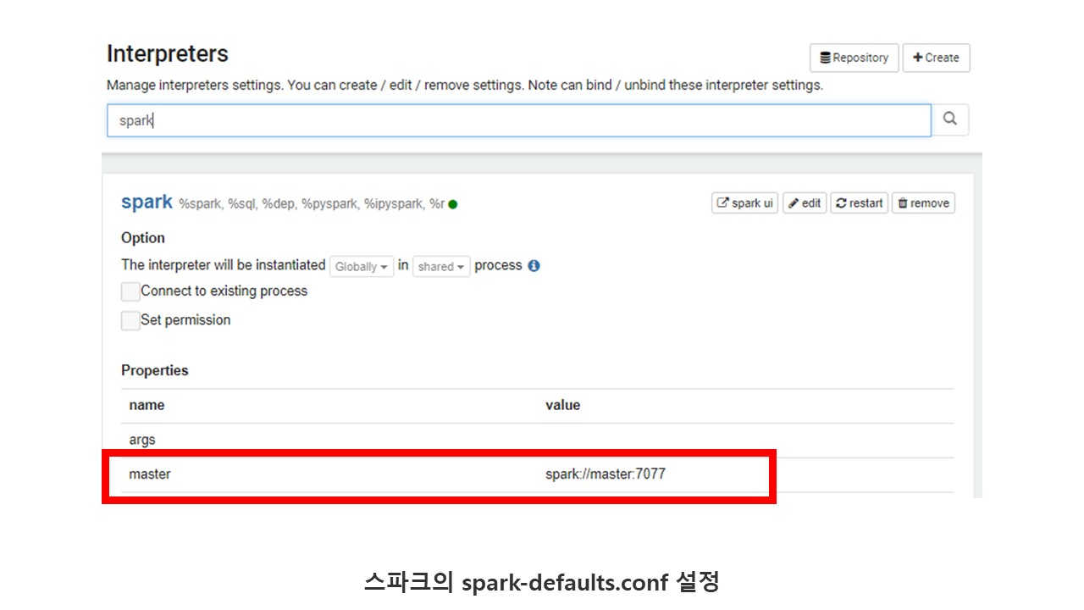
Task: Click the interpreter search magnifier icon
Action: [x=950, y=119]
